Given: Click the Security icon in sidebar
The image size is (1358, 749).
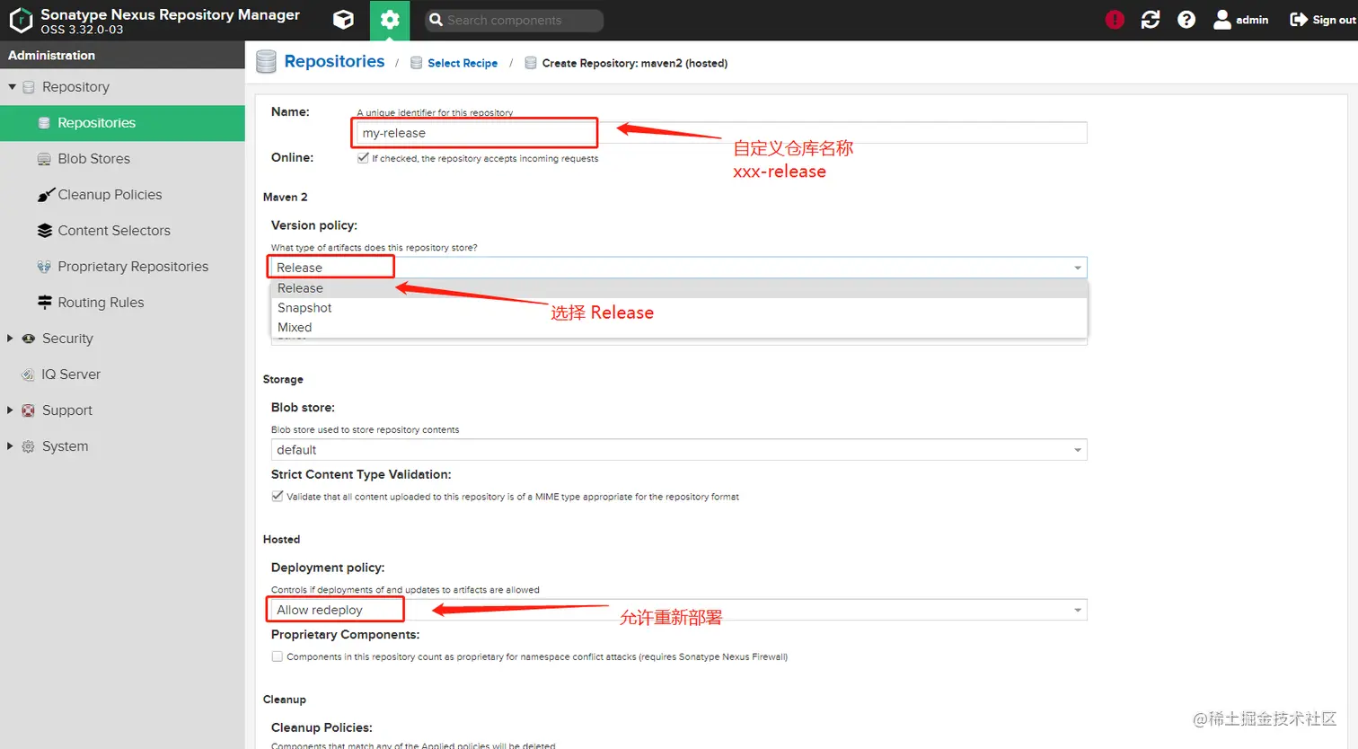Looking at the screenshot, I should tap(28, 339).
